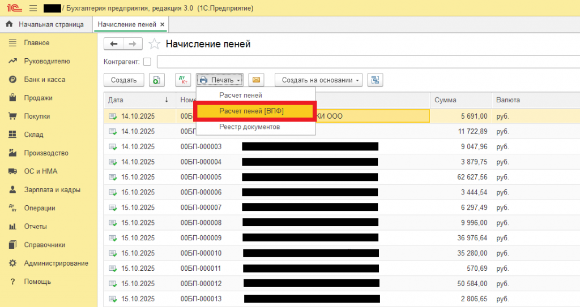Click the envelope email icon
This screenshot has width=580, height=307.
[257, 80]
